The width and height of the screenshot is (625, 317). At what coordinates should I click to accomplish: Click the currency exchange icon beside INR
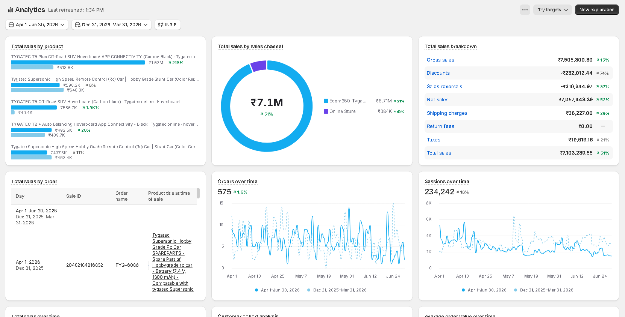161,25
